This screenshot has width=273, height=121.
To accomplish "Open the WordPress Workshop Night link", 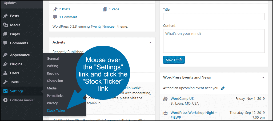I will pos(194,115).
